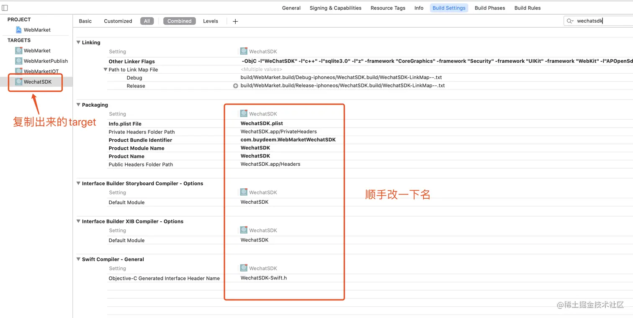Collapse Path to Link Map File row
The image size is (633, 318).
[x=105, y=69]
